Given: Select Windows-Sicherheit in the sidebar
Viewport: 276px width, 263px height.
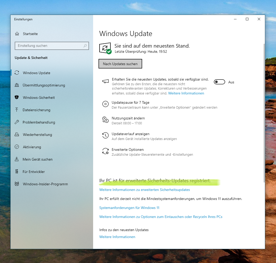Looking at the screenshot, I should pyautogui.click(x=52, y=98).
